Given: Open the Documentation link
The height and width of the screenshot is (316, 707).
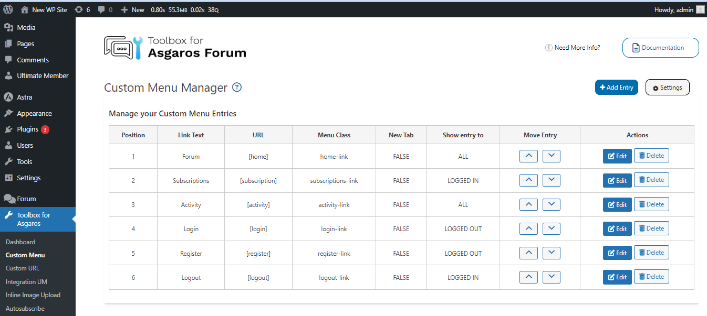Looking at the screenshot, I should tap(661, 48).
